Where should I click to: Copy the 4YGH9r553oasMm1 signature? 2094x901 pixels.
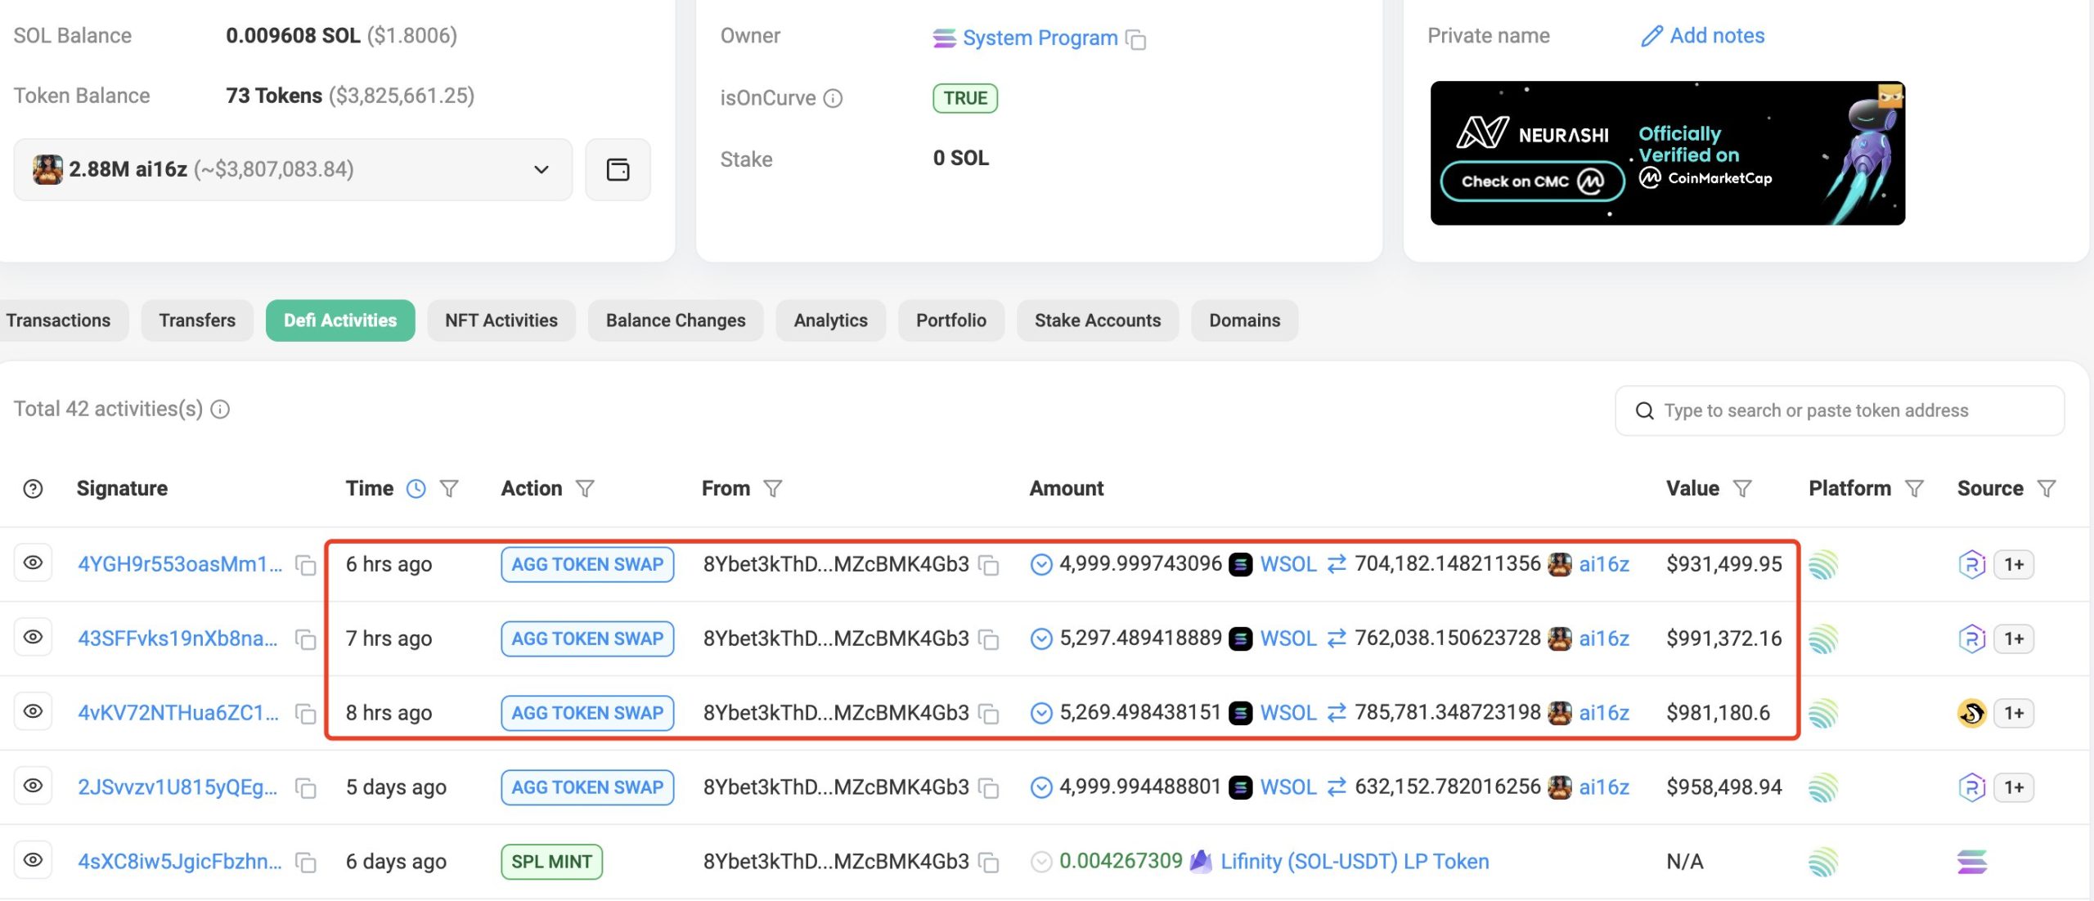306,566
